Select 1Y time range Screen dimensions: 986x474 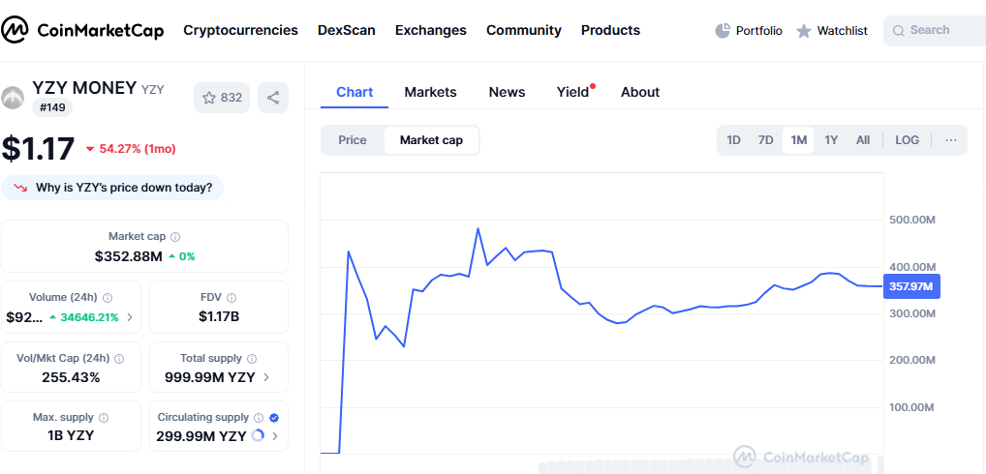[x=831, y=140]
